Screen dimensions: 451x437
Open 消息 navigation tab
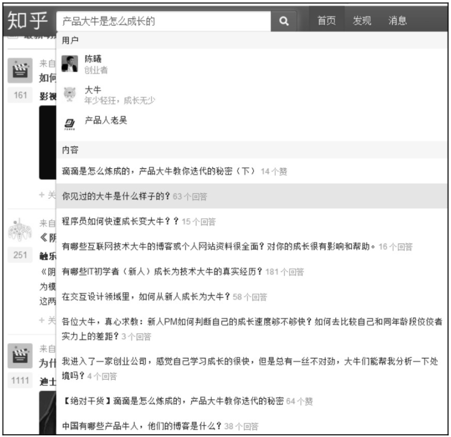[x=398, y=21]
